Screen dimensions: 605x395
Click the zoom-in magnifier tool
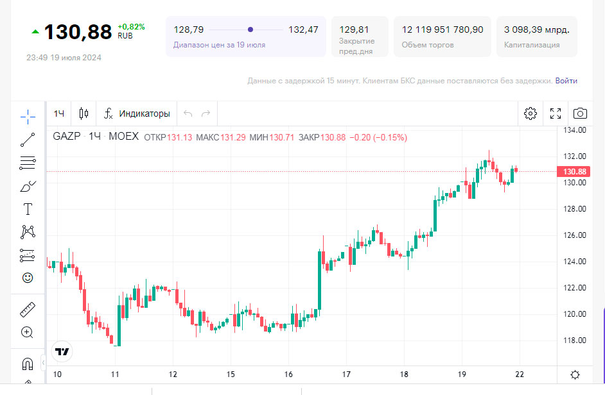pyautogui.click(x=28, y=332)
